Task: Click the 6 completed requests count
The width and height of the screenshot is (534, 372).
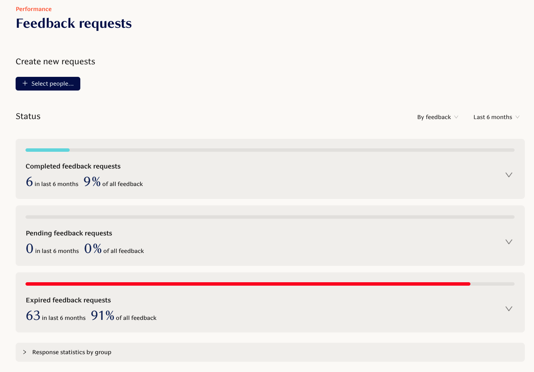Action: 29,182
